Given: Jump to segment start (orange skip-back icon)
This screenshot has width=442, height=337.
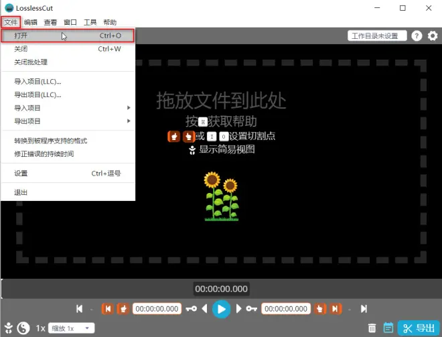Looking at the screenshot, I should point(108,309).
